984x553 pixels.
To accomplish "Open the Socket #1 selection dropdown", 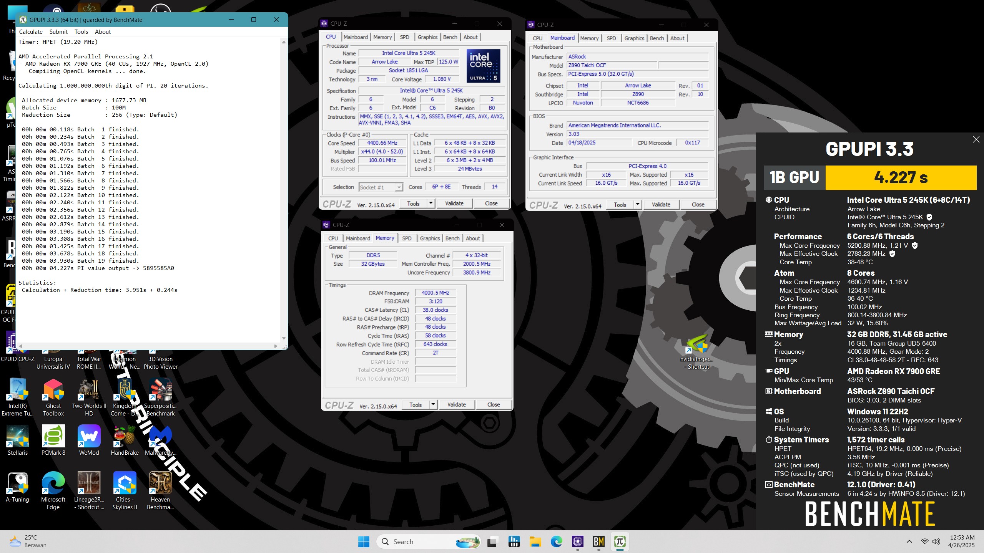I will pyautogui.click(x=381, y=187).
